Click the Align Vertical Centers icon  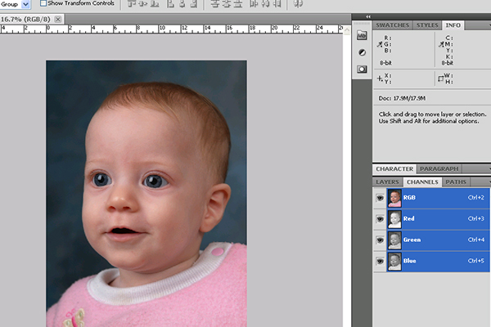[x=143, y=4]
